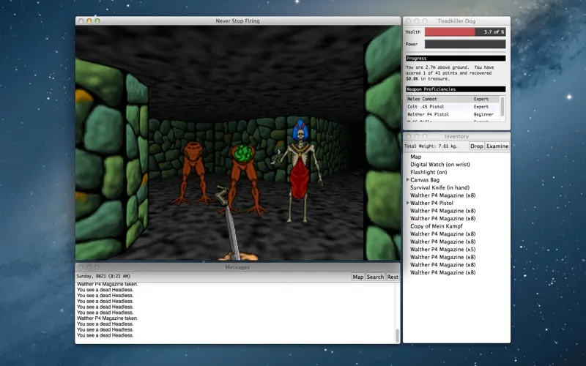Close the Never Stop Firing window
Viewport: 586px width, 366px height.
[x=81, y=20]
